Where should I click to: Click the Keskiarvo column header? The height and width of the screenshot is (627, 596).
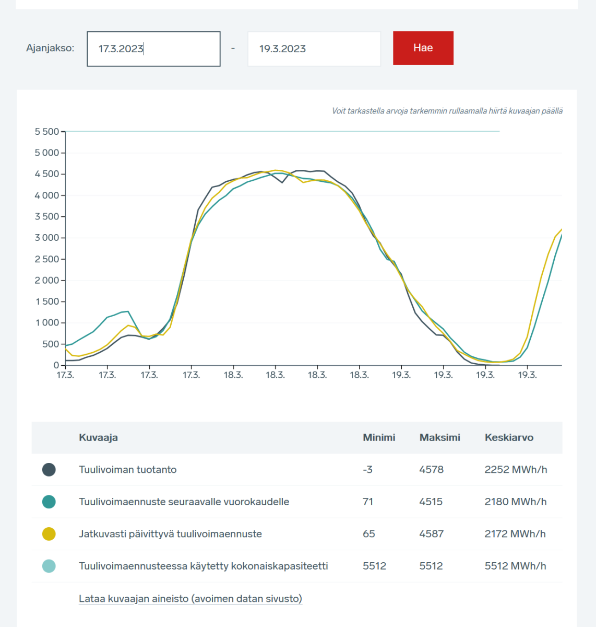(509, 438)
